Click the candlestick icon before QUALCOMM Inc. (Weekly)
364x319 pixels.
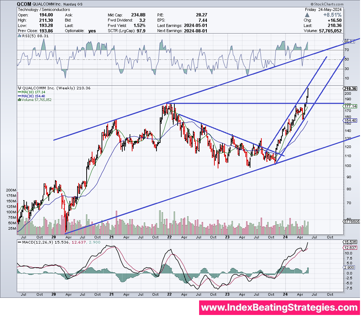[20, 88]
